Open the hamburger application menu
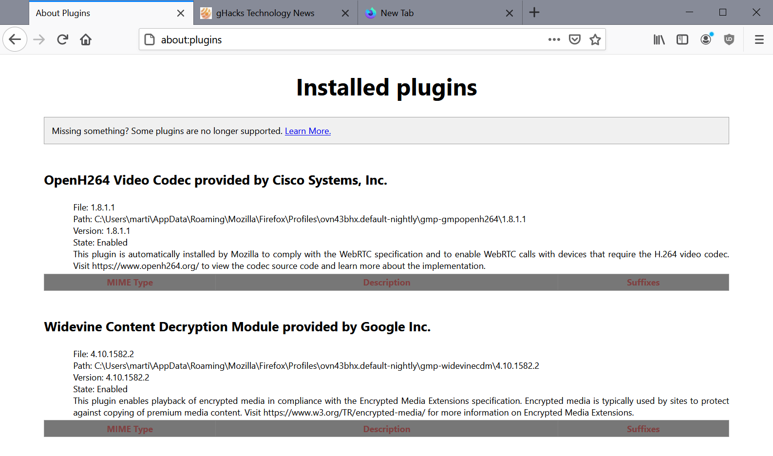 tap(759, 39)
